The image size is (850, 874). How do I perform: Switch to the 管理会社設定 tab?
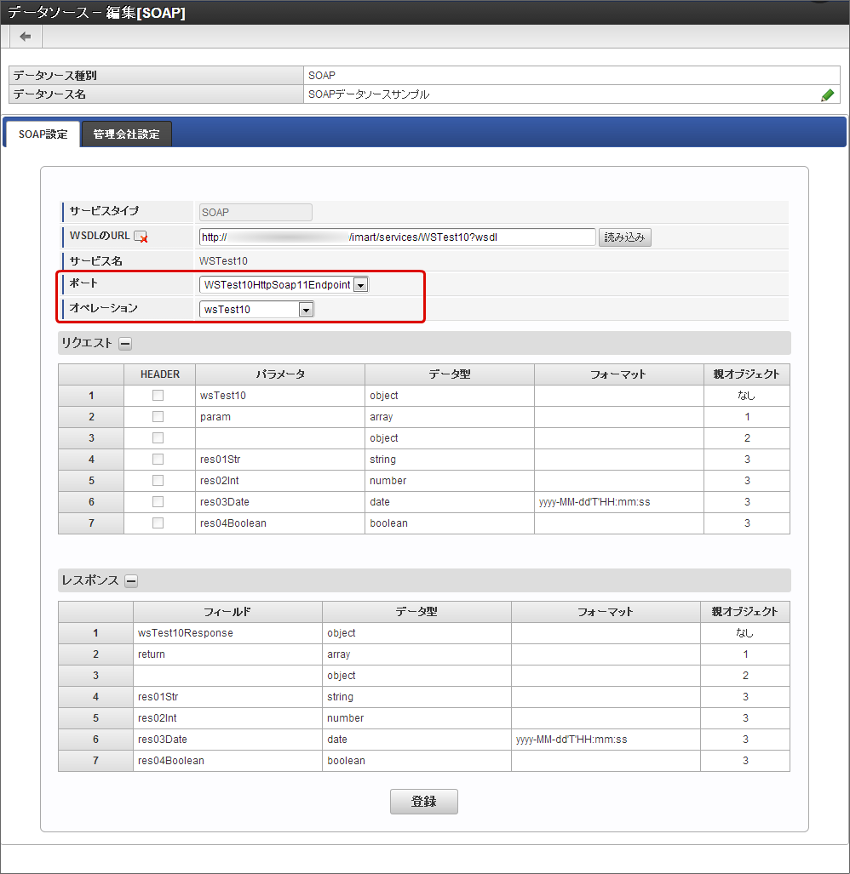coord(126,134)
